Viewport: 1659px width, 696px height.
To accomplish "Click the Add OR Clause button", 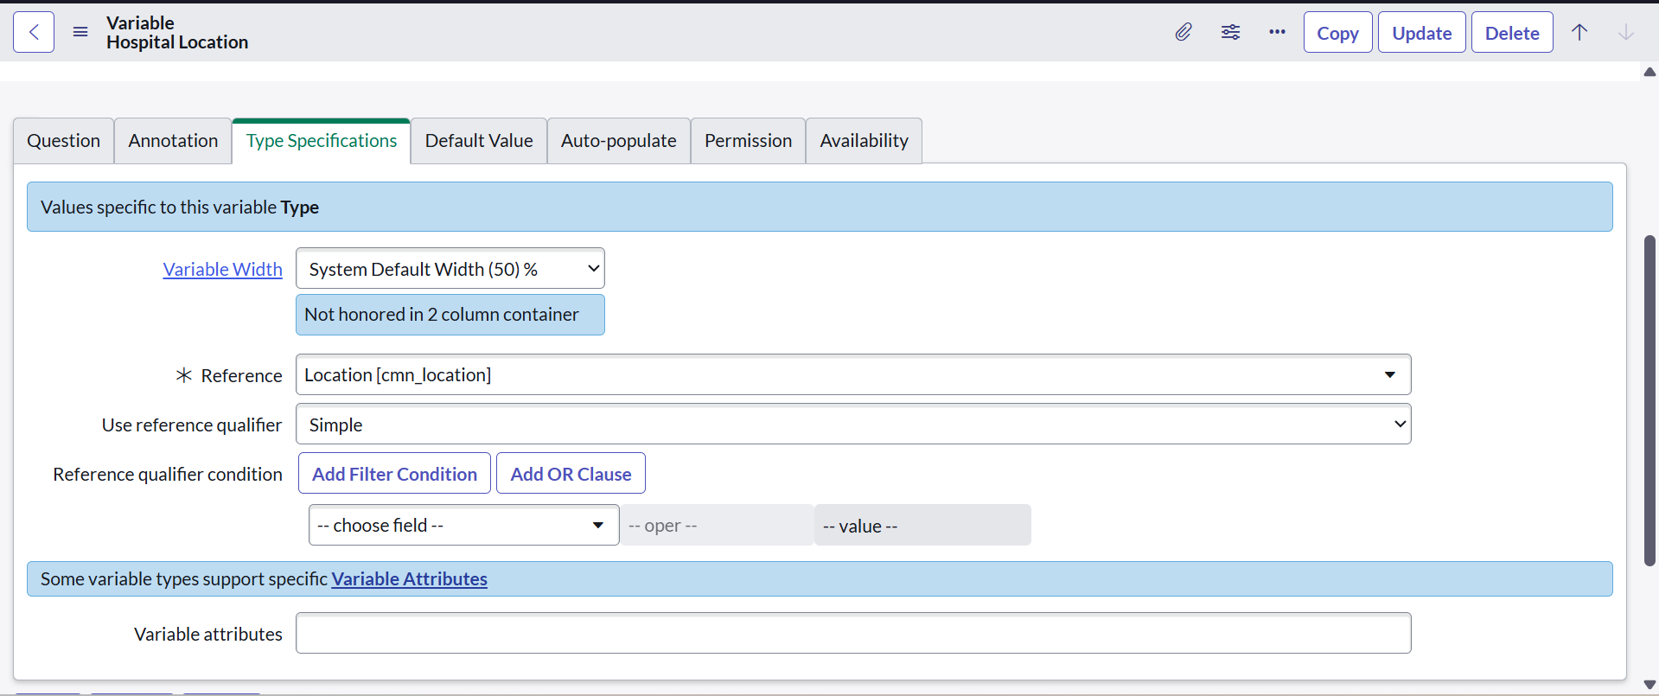I will (571, 474).
